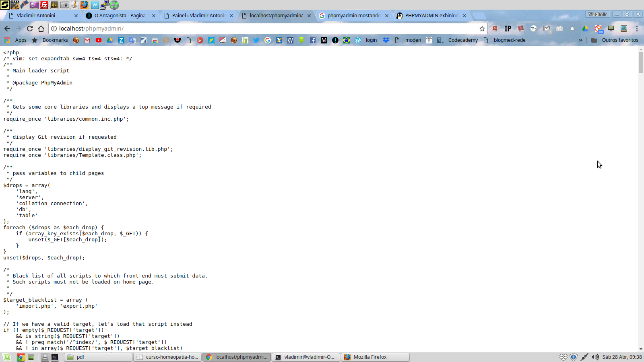The height and width of the screenshot is (362, 644).
Task: Open the WordPress bookmark
Action: [358, 40]
